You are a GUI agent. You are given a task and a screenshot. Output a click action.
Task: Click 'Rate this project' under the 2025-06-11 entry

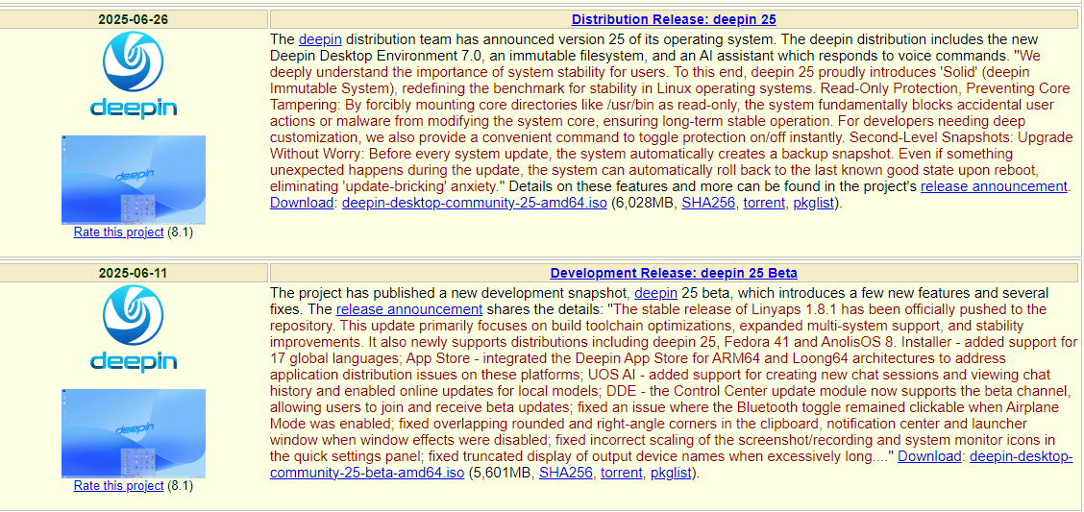tap(119, 486)
